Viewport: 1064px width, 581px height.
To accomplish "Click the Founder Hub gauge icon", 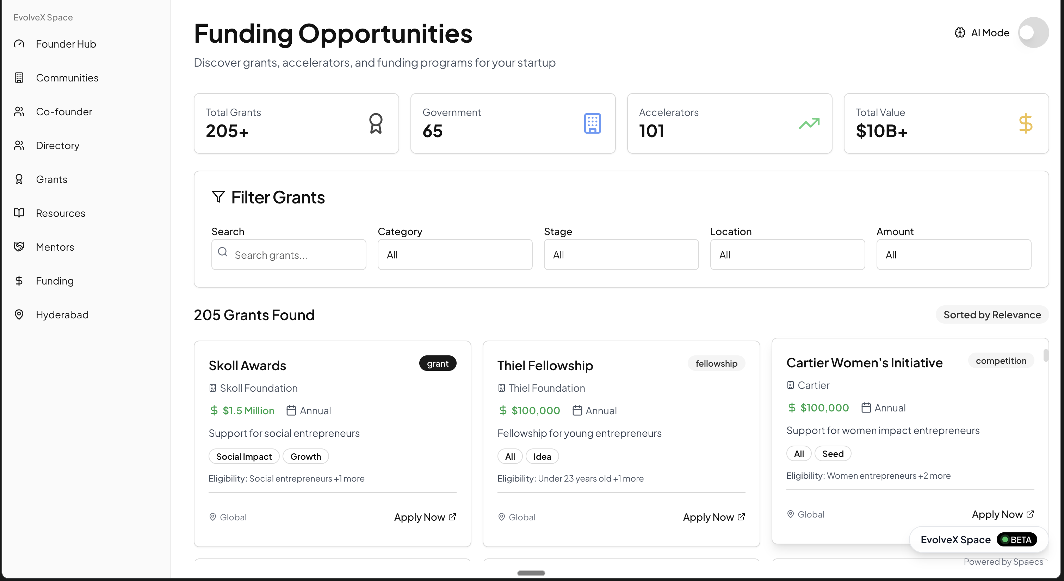I will 19,44.
